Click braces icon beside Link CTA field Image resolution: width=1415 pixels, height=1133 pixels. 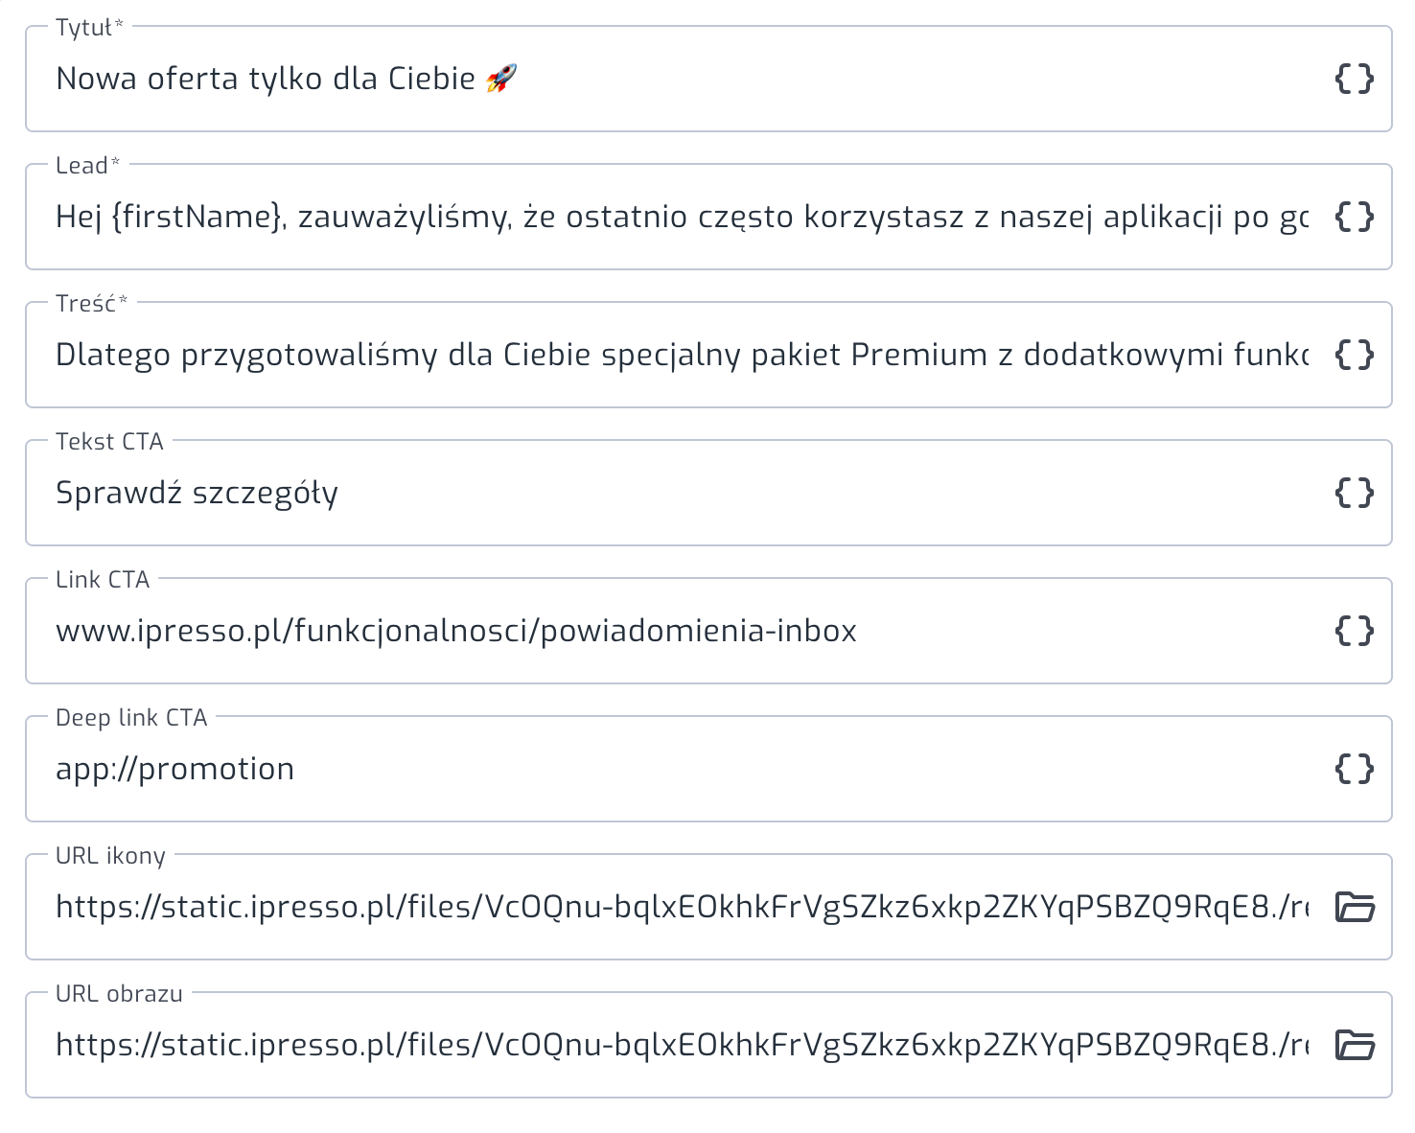click(1355, 631)
